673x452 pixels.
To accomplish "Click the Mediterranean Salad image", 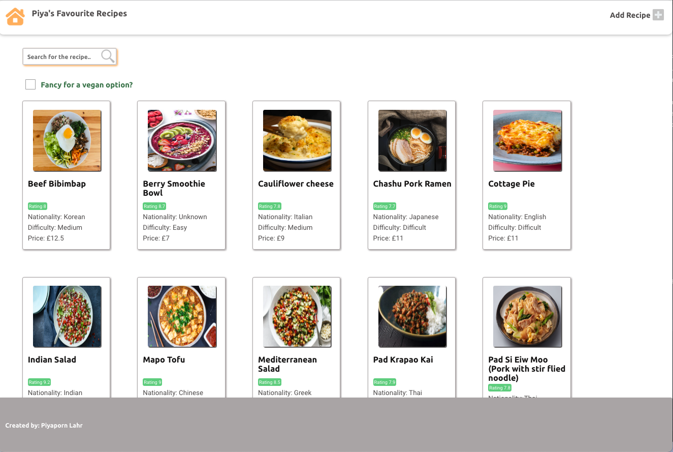I will coord(297,316).
